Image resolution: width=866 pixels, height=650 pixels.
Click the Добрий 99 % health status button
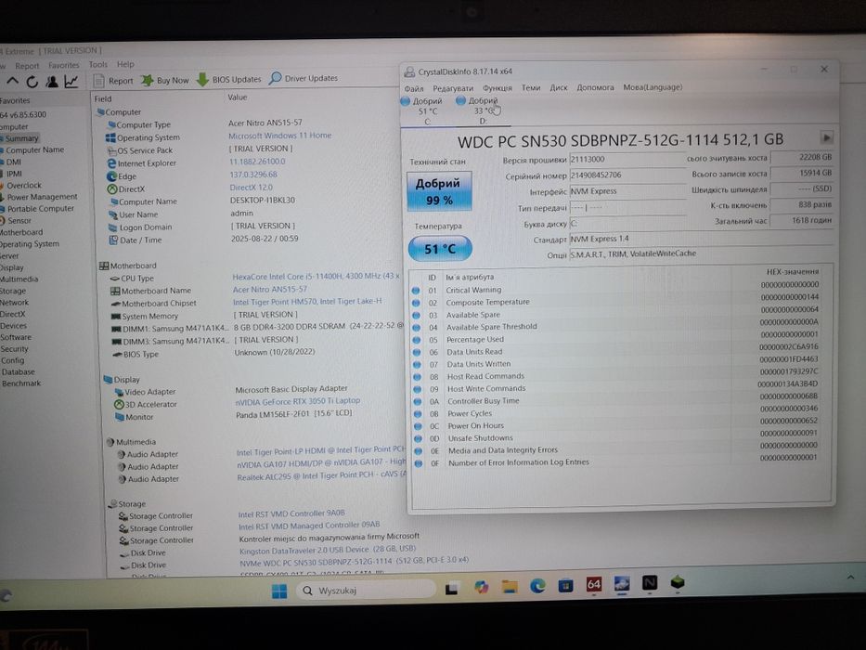[438, 191]
